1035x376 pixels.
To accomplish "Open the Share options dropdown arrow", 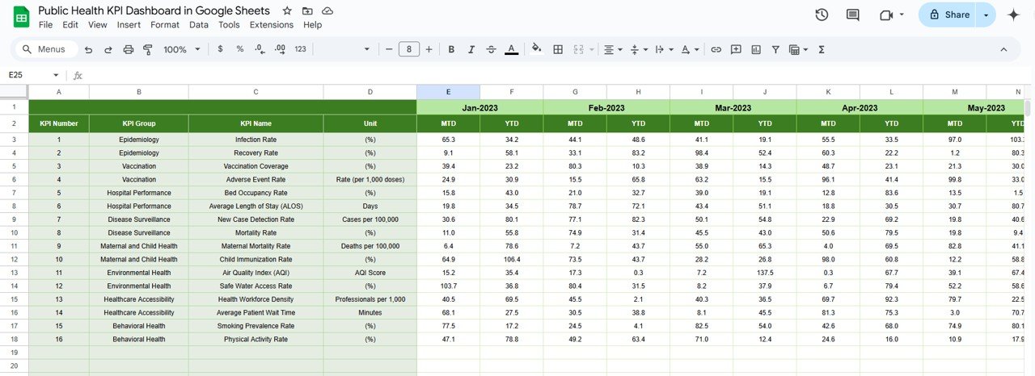I will [986, 15].
